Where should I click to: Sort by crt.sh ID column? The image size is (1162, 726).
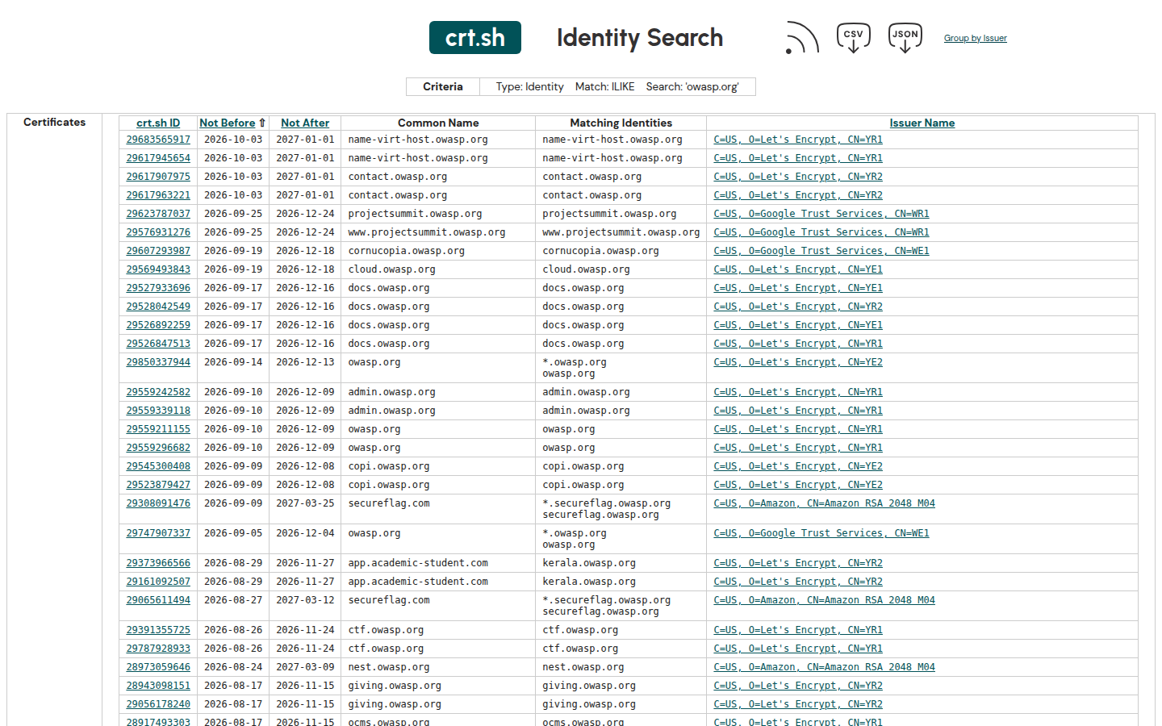(x=158, y=123)
